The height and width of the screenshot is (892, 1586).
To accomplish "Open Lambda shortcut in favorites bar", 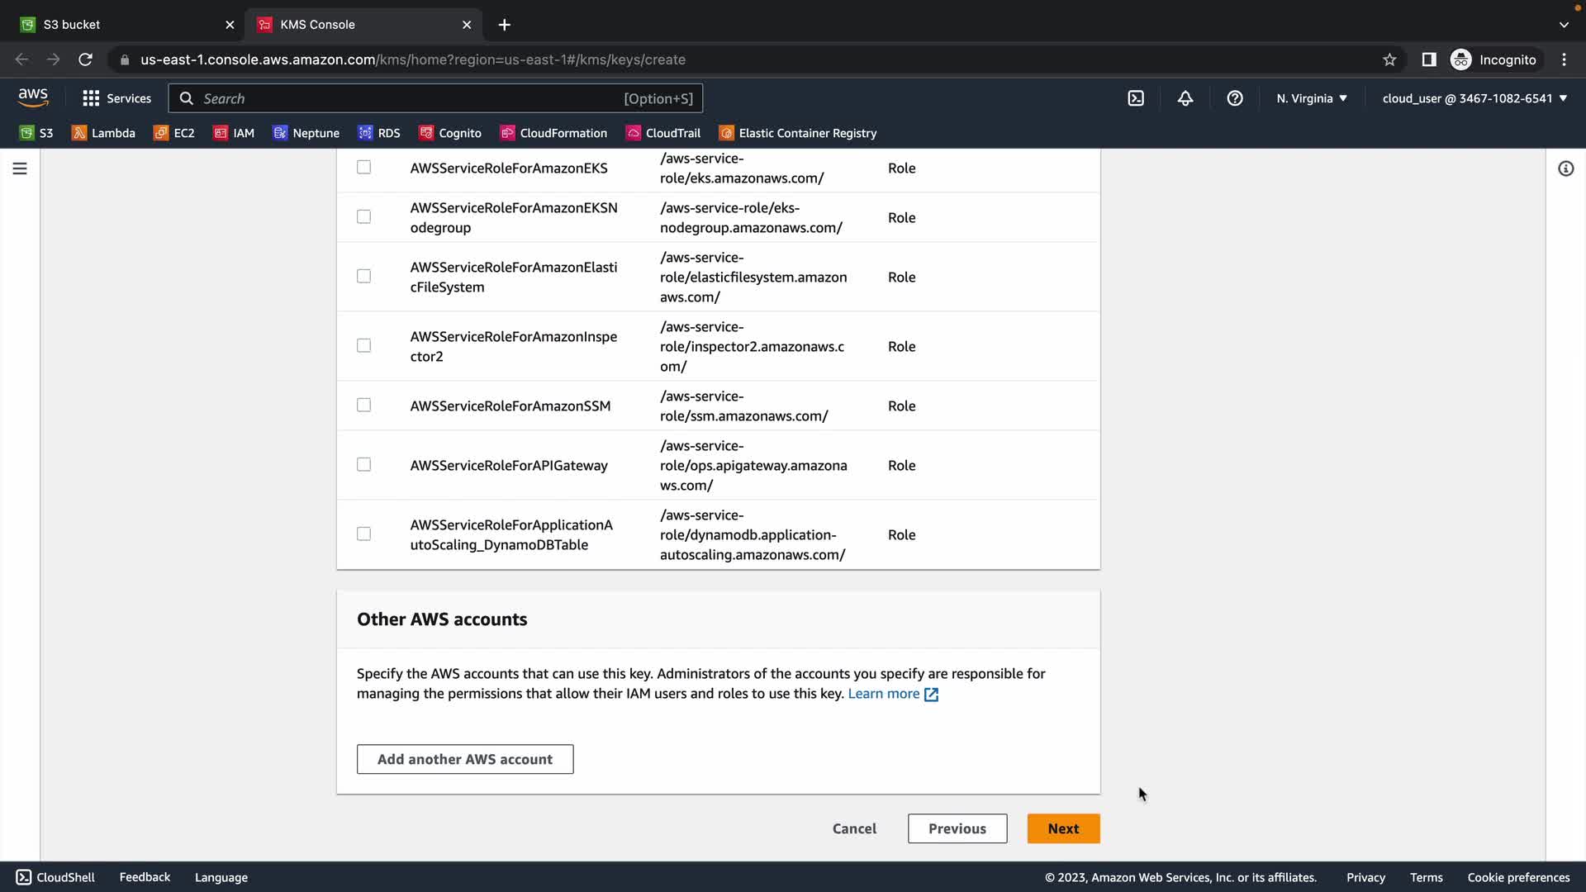I will 103,133.
